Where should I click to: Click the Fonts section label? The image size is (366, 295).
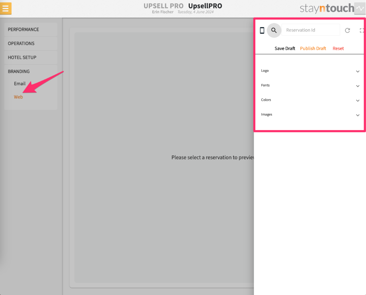pos(265,85)
